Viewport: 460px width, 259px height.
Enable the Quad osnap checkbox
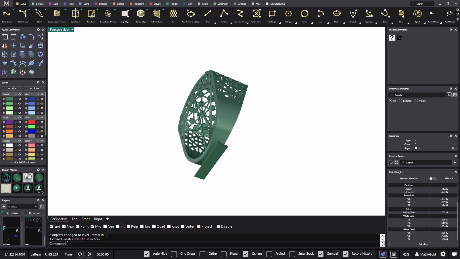(154, 226)
